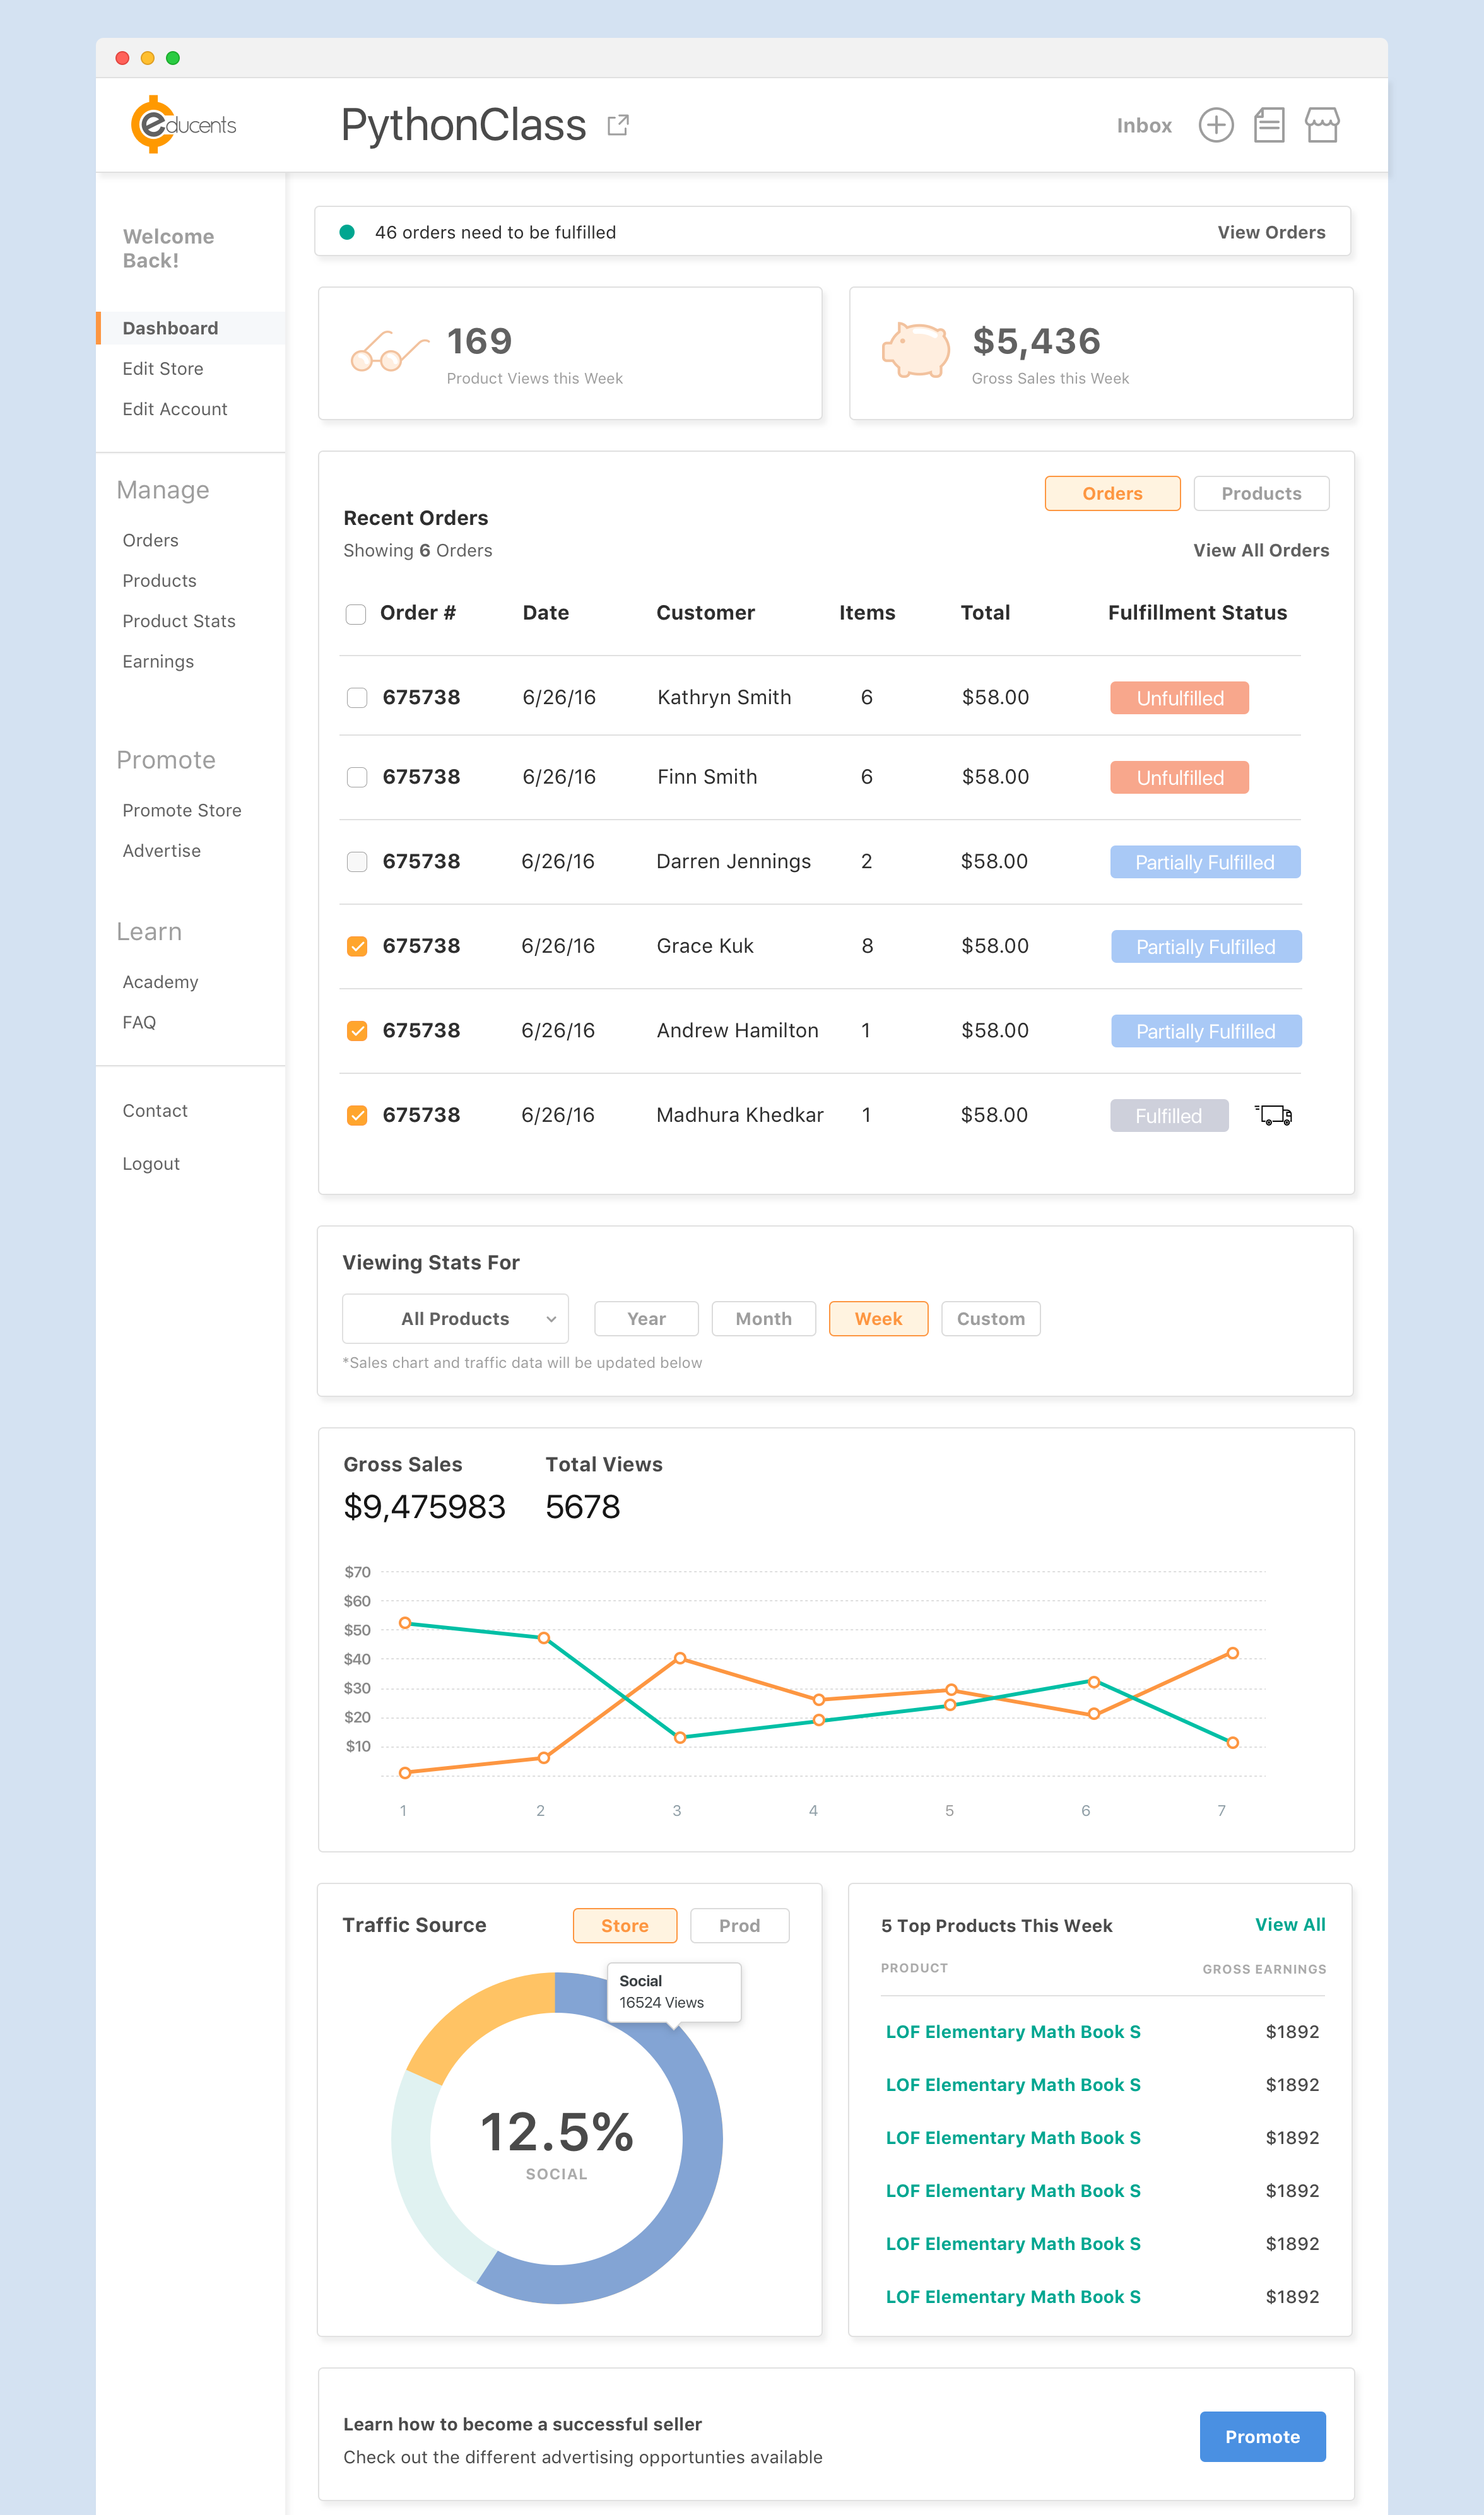Switch to the Products tab in Recent Orders
The height and width of the screenshot is (2515, 1484).
pos(1261,493)
